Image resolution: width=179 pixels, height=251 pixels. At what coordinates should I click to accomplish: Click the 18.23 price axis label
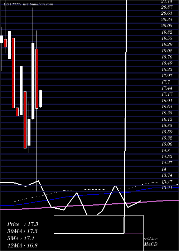pyautogui.click(x=167, y=70)
